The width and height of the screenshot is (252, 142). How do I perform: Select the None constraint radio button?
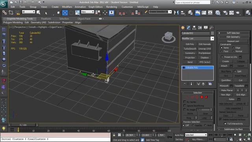click(221, 48)
